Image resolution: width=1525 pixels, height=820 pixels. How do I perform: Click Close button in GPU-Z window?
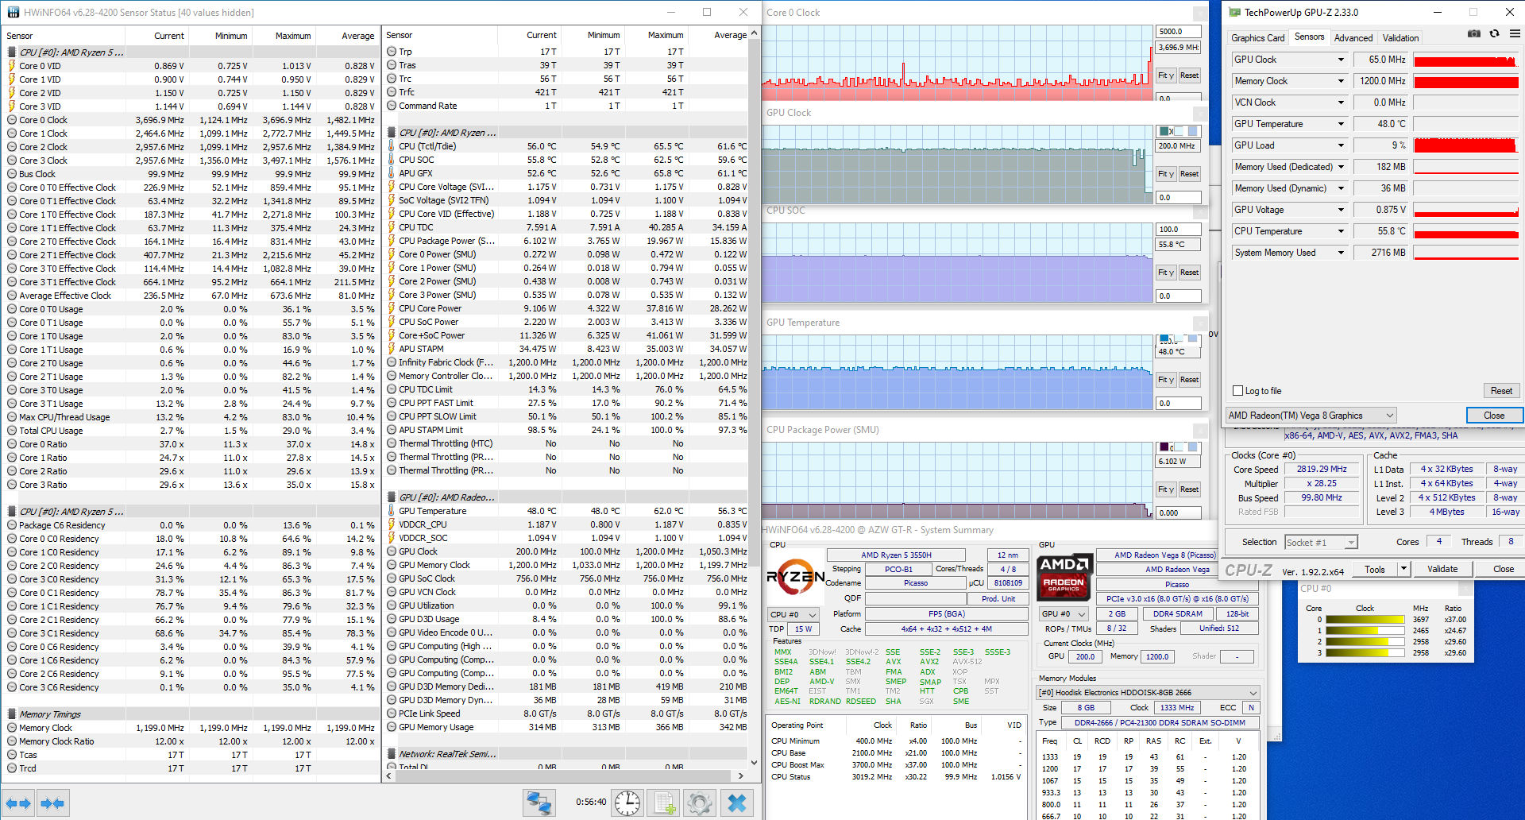click(1494, 416)
